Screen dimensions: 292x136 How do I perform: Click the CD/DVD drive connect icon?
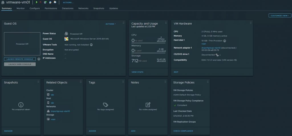tap(217, 55)
